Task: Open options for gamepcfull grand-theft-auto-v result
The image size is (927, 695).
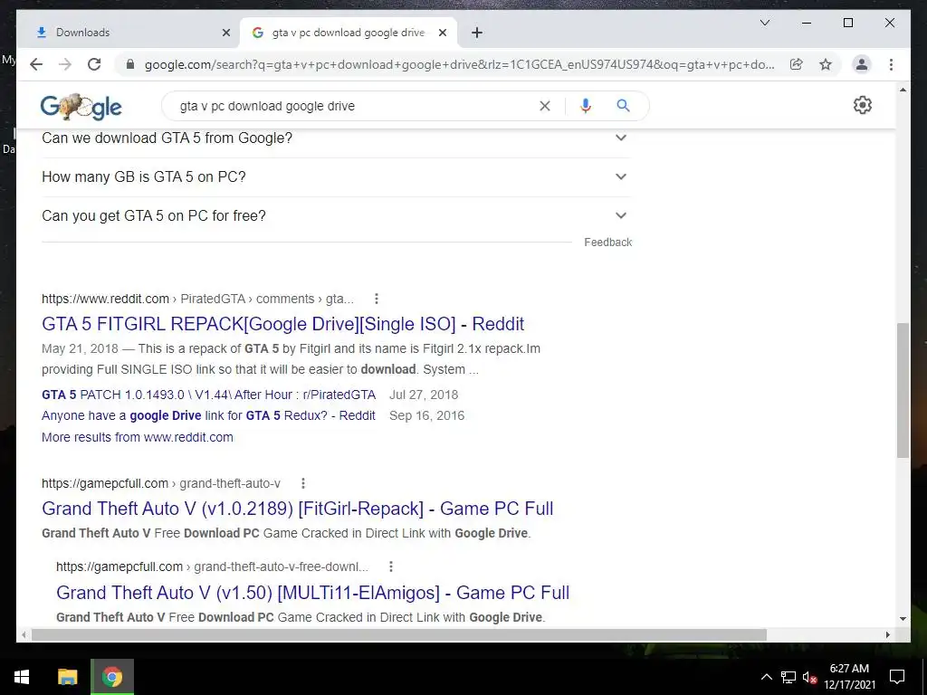Action: [x=303, y=483]
